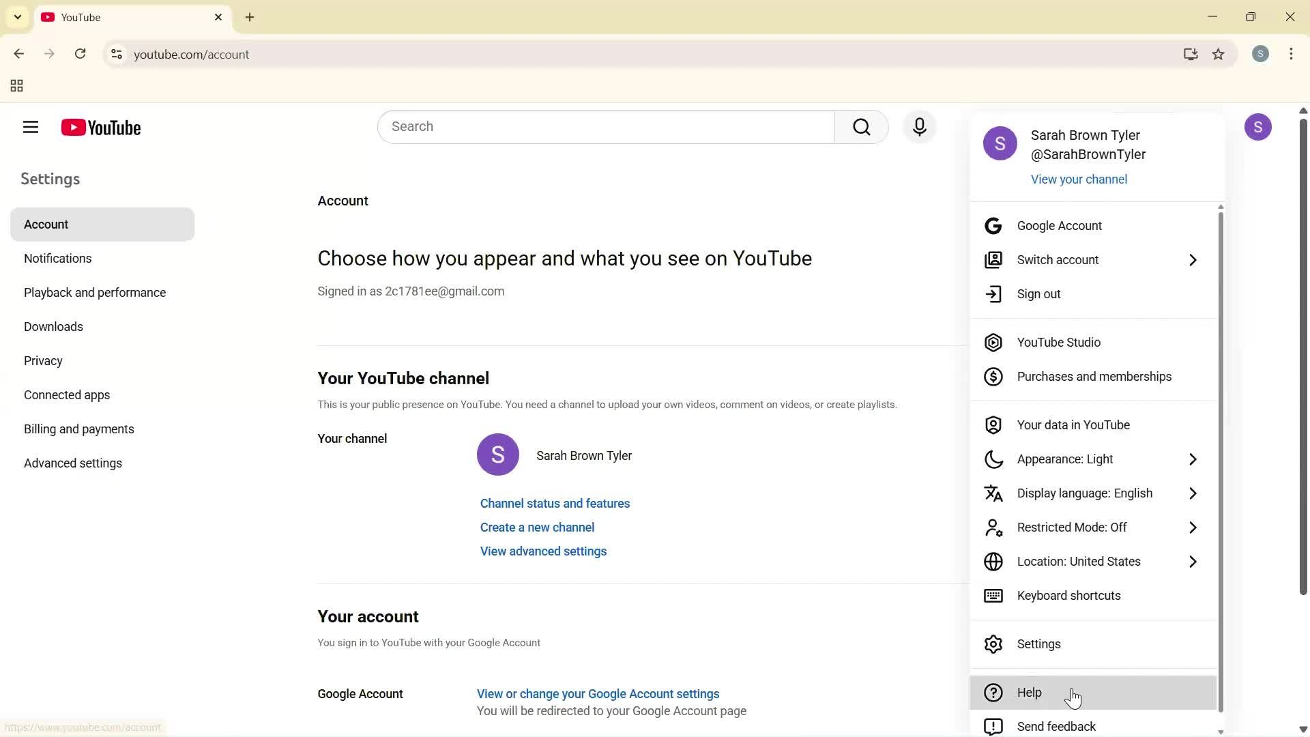Open YouTube Studio from account menu
The image size is (1310, 737).
[1058, 342]
